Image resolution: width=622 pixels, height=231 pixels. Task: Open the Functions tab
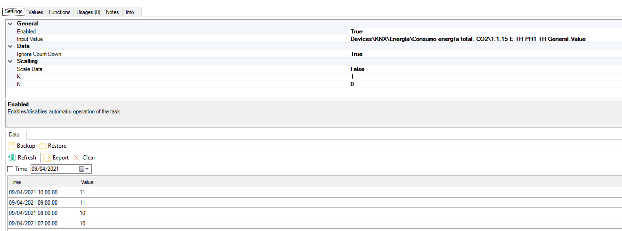[x=60, y=12]
